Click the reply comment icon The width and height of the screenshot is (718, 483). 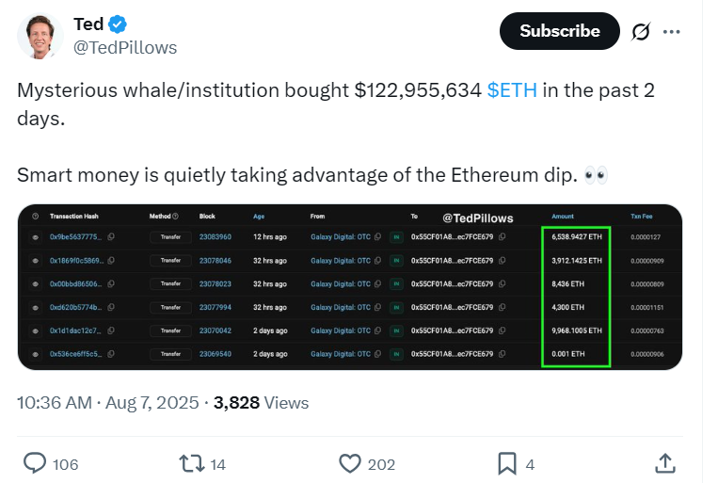coord(35,463)
